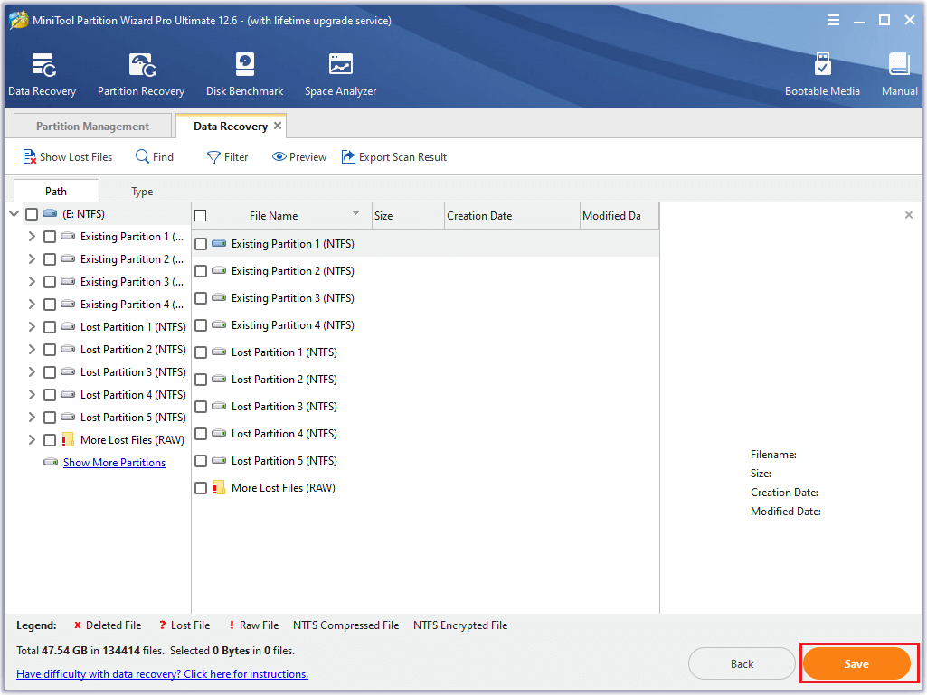The width and height of the screenshot is (927, 695).
Task: Click File Name column sort arrow
Action: (356, 212)
